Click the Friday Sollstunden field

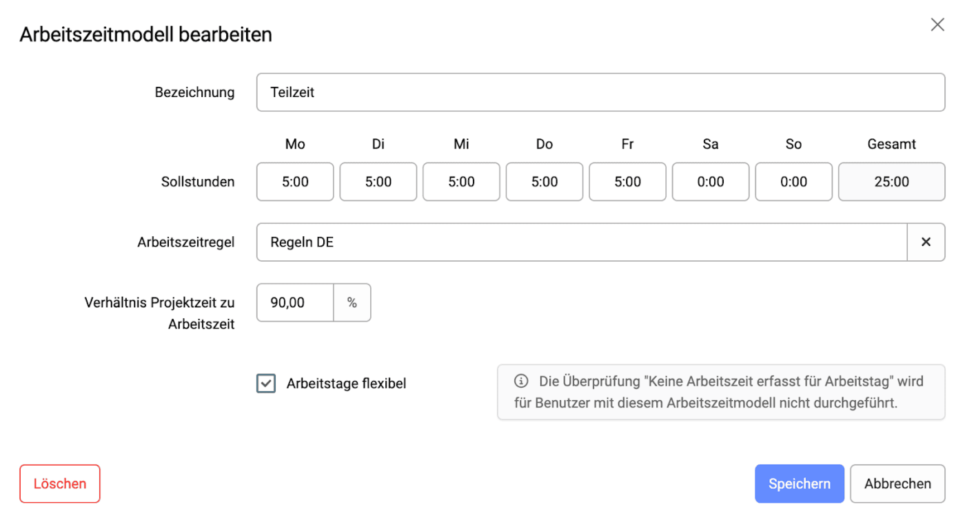[627, 182]
